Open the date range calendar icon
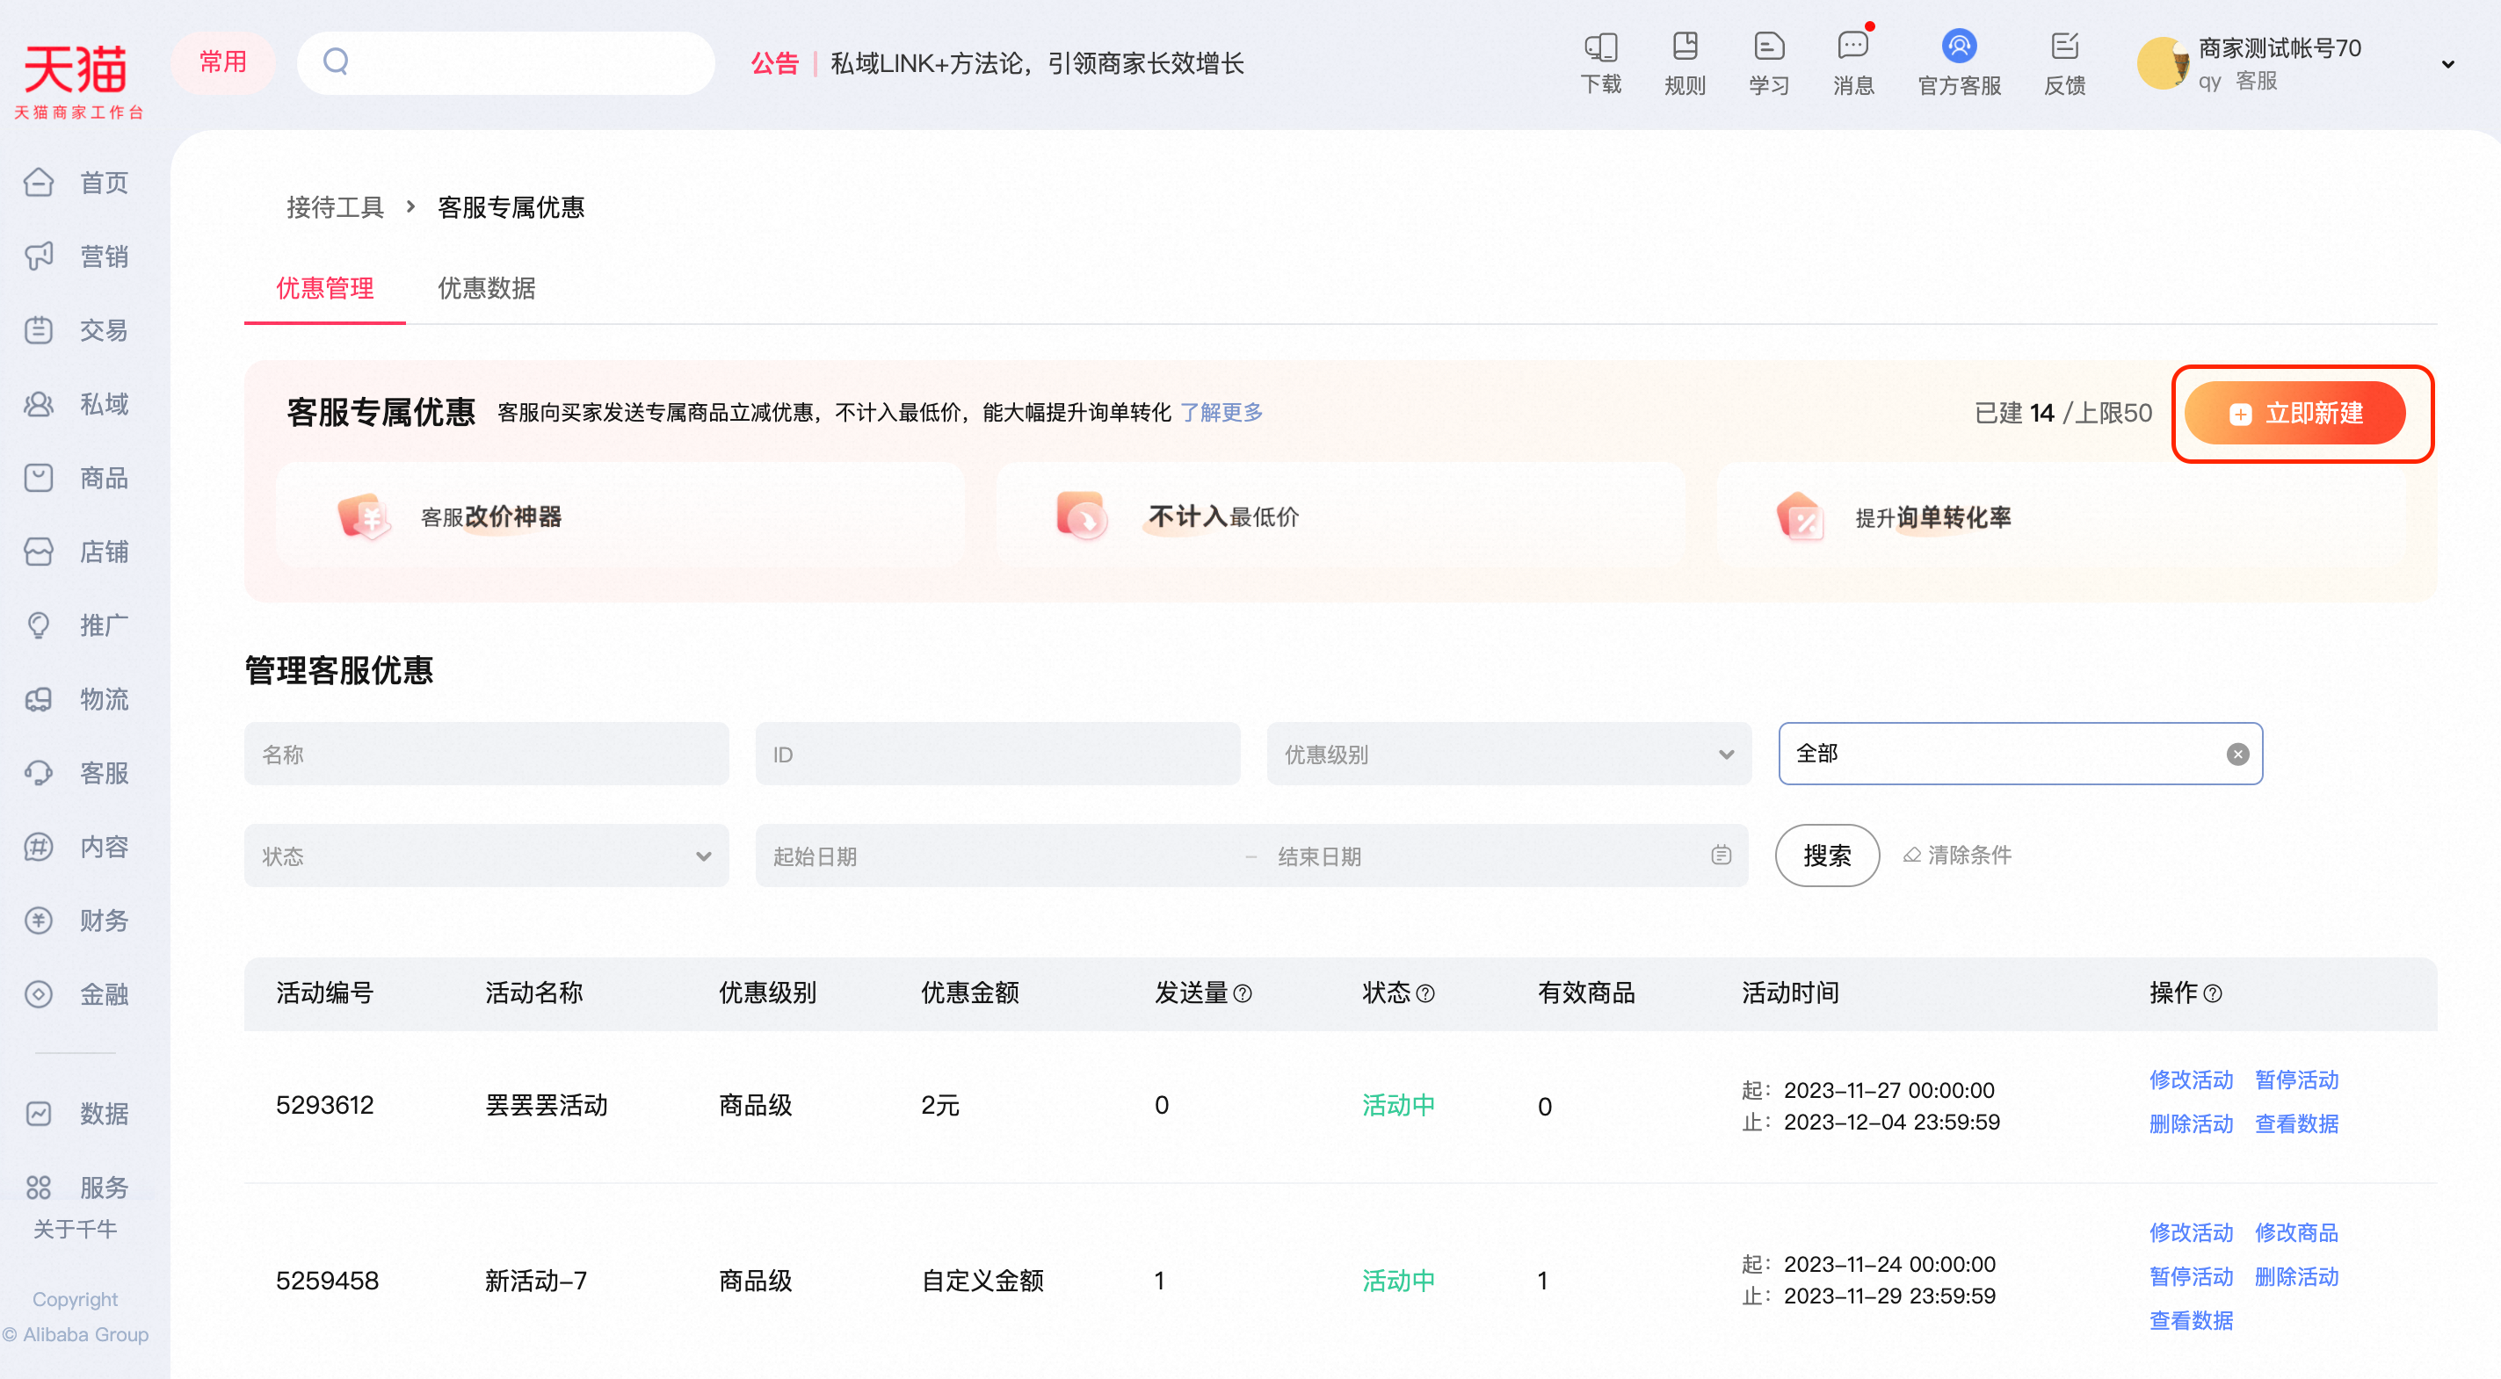Screen dimensions: 2501x1379 click(x=1721, y=855)
